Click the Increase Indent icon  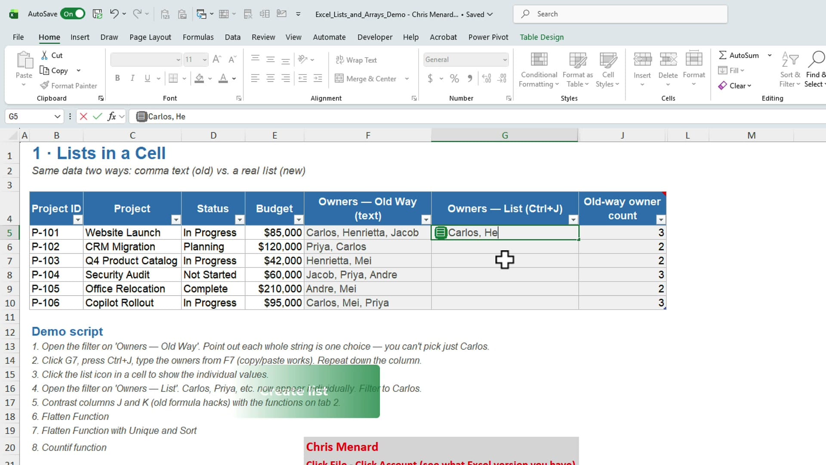point(318,78)
